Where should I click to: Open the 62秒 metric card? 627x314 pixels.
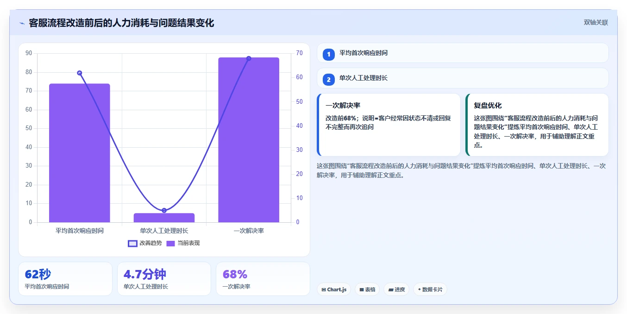(x=65, y=279)
